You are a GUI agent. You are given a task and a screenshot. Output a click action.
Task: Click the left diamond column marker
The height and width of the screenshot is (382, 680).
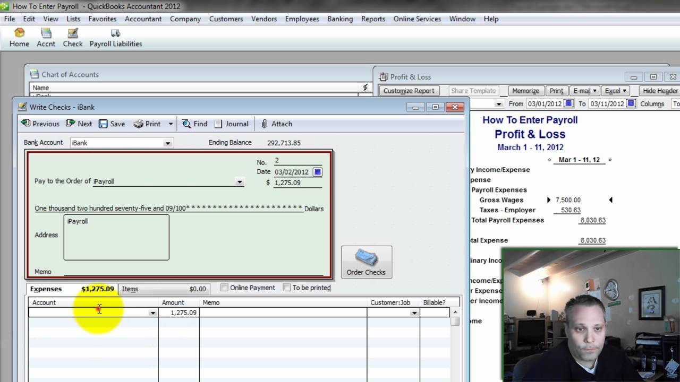[x=550, y=160]
